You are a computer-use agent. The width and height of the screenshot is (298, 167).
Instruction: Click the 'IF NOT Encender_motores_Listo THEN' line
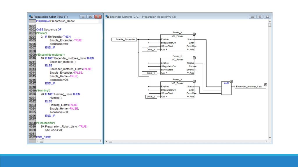(x=70, y=58)
